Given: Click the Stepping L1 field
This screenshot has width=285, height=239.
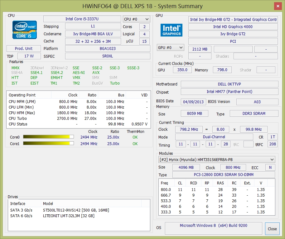Looking at the screenshot, I should click(x=93, y=26).
